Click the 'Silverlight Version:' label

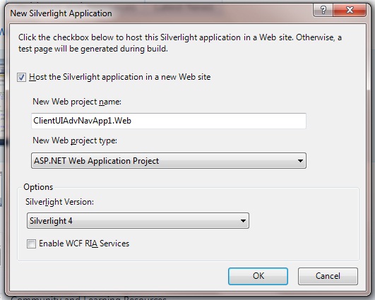coord(59,202)
